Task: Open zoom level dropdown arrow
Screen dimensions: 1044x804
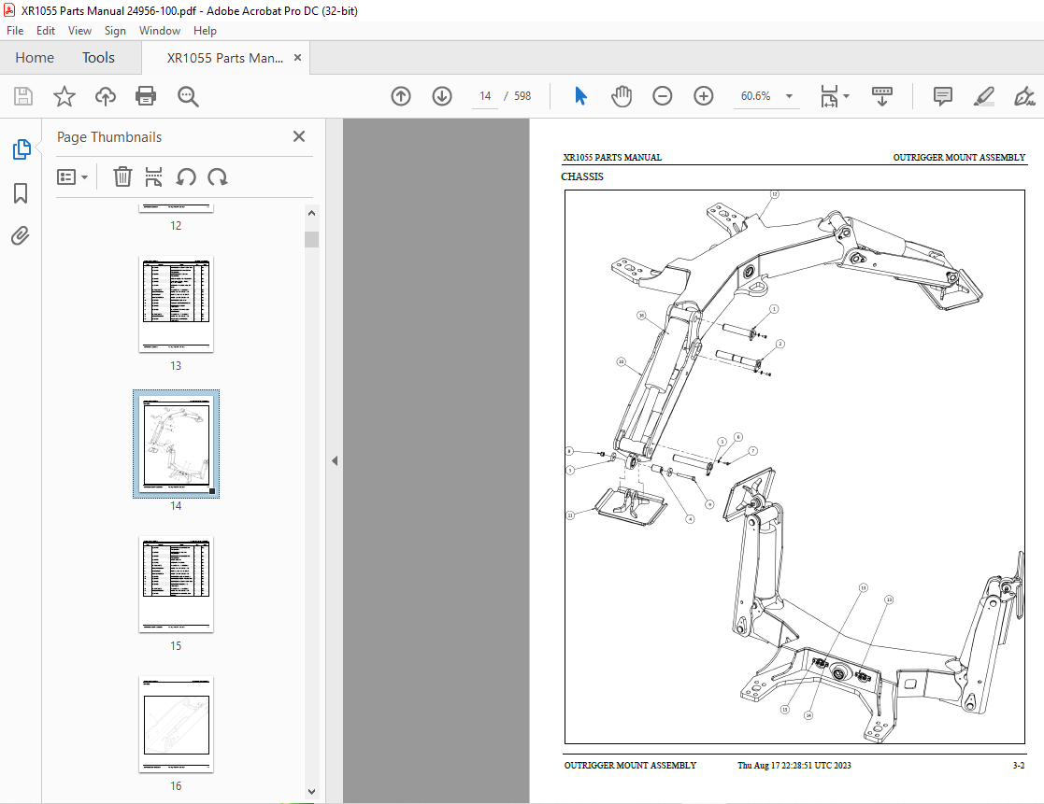Action: coord(790,96)
